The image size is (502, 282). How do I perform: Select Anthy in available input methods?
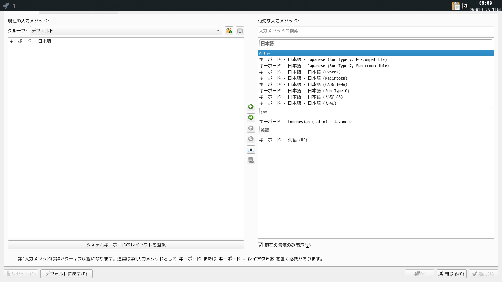376,53
